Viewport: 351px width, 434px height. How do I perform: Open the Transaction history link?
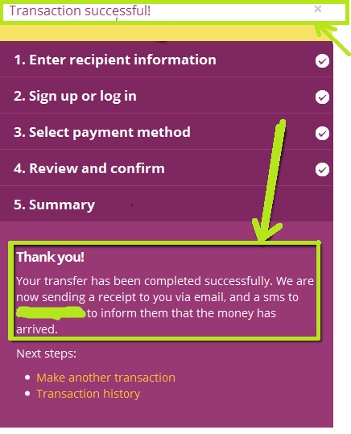point(88,394)
